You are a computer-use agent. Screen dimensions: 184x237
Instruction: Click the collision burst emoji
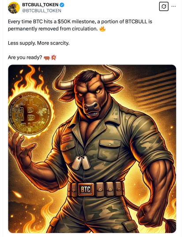pos(53,57)
